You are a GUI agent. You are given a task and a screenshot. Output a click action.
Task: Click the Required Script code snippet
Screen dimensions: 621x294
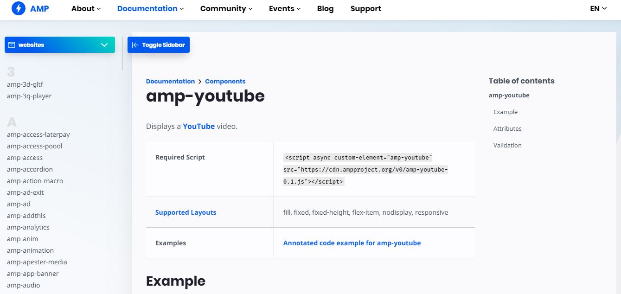point(365,169)
